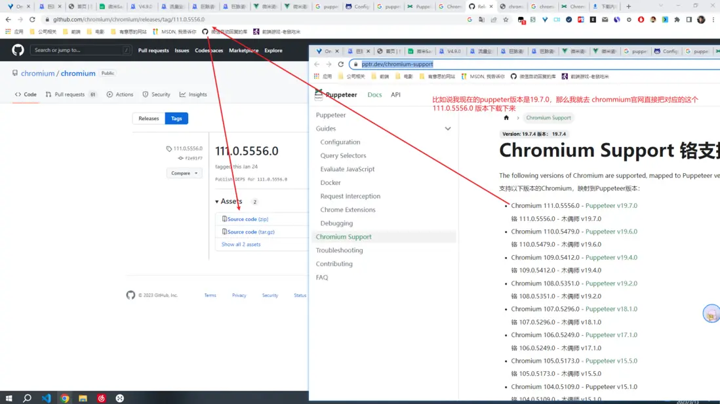Viewport: 720px width, 404px height.
Task: Open Request Interception in sidebar
Action: tap(350, 196)
